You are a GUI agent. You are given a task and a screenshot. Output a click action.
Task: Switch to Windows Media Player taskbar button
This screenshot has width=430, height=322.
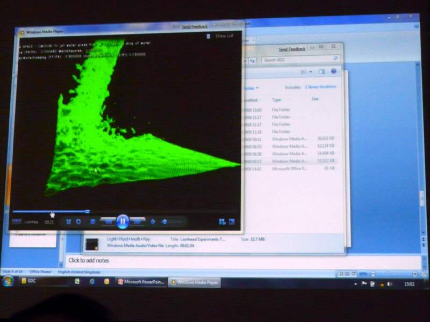coord(195,282)
